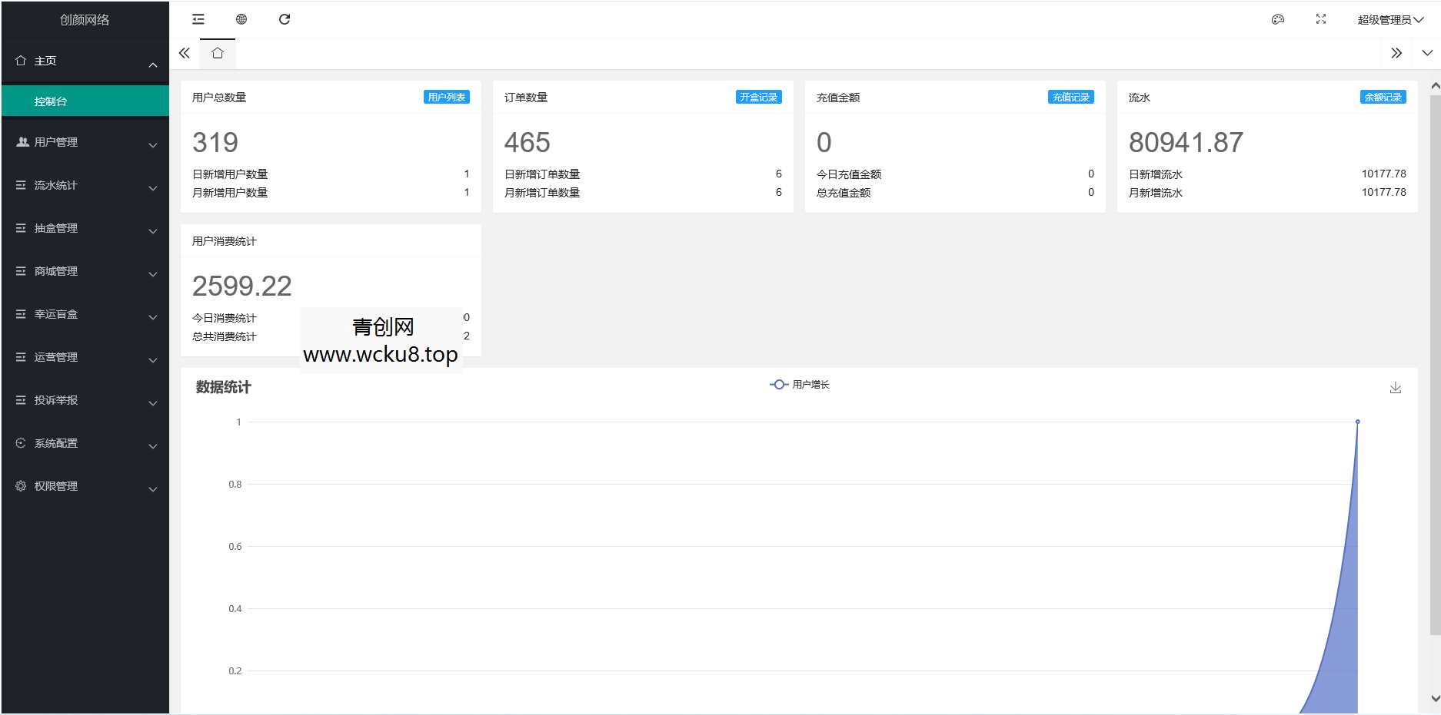The height and width of the screenshot is (715, 1441).
Task: Refresh the page using the reload icon
Action: click(x=285, y=19)
